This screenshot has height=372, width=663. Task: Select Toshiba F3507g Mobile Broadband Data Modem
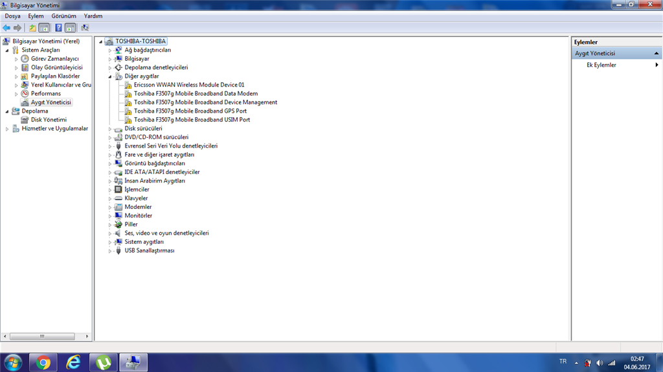pos(196,93)
